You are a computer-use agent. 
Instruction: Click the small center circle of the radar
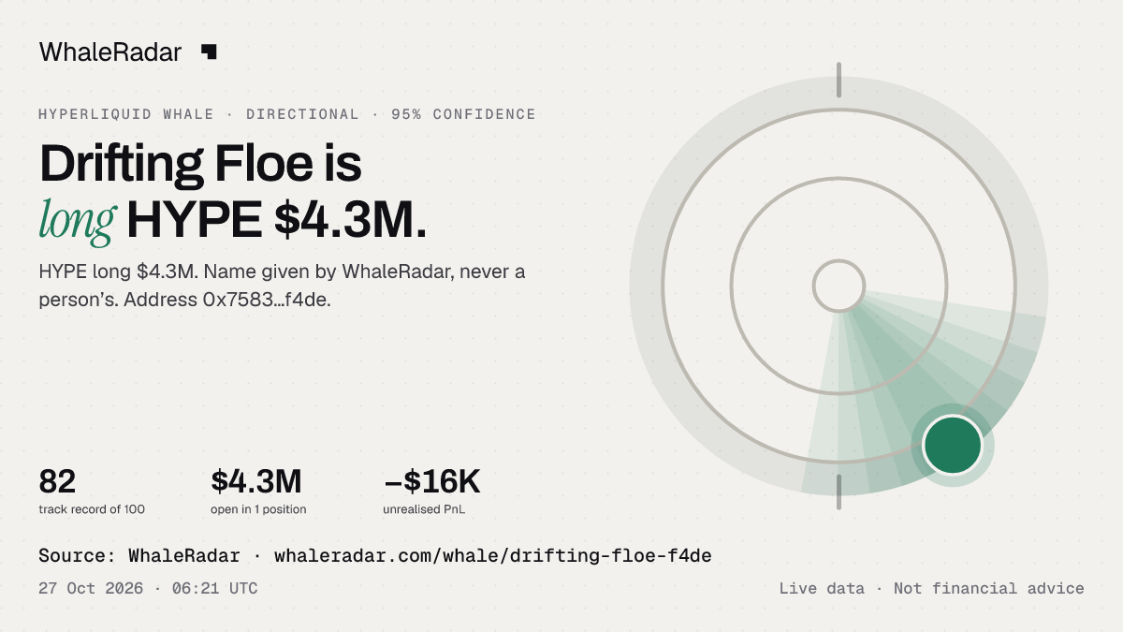[839, 286]
